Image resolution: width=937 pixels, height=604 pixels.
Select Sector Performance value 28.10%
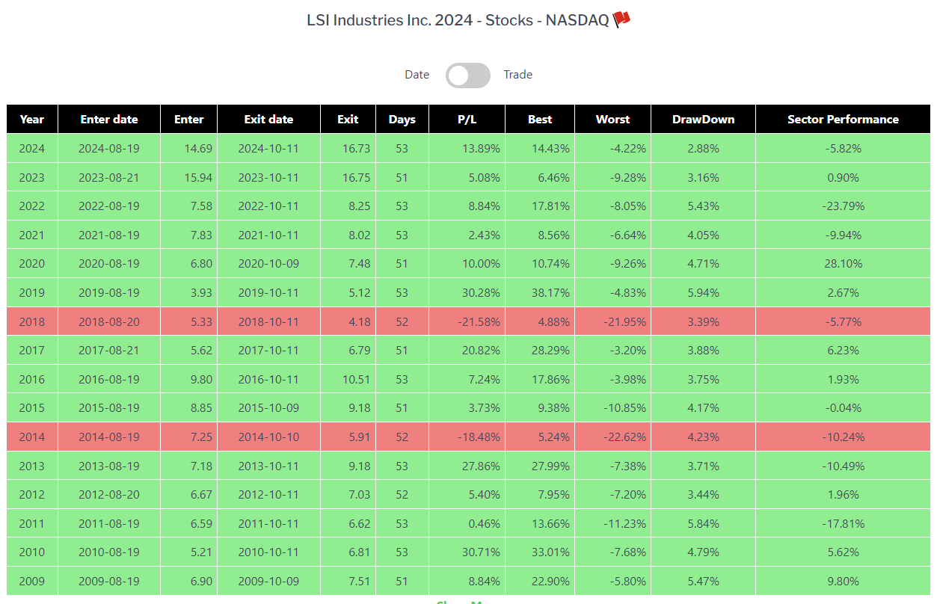[844, 264]
